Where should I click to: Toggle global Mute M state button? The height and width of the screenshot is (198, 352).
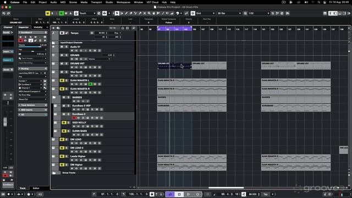pyautogui.click(x=48, y=13)
